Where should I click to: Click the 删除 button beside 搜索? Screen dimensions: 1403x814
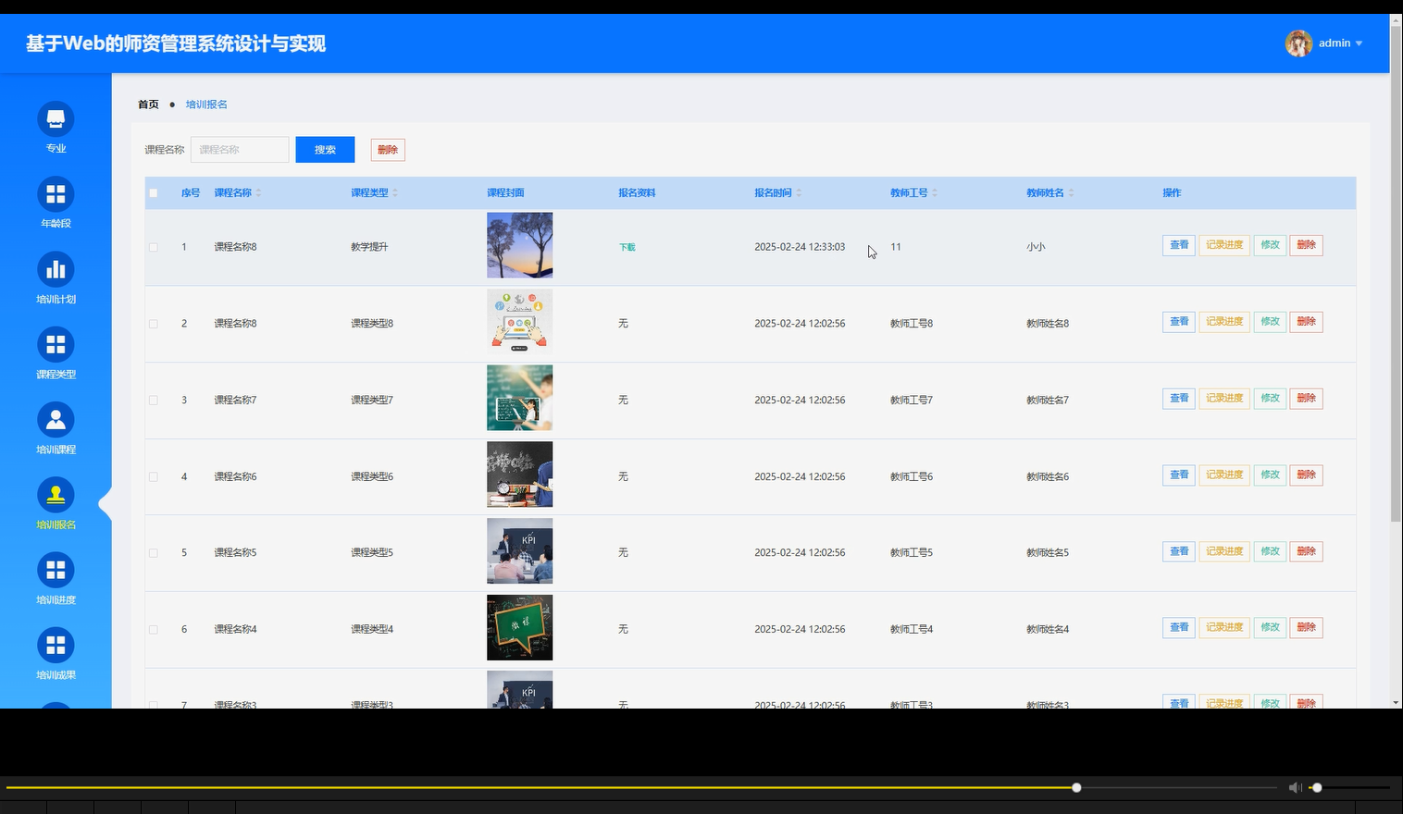(x=388, y=150)
